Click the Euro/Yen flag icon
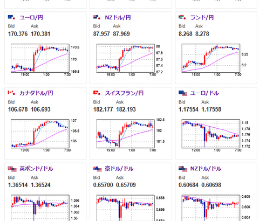 pyautogui.click(x=11, y=17)
